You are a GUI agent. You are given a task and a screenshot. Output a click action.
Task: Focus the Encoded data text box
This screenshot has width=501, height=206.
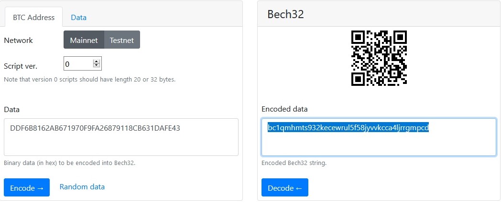point(379,142)
